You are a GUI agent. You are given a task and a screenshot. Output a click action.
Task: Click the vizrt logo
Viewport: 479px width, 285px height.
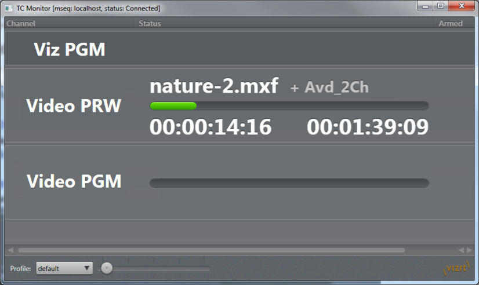[457, 268]
